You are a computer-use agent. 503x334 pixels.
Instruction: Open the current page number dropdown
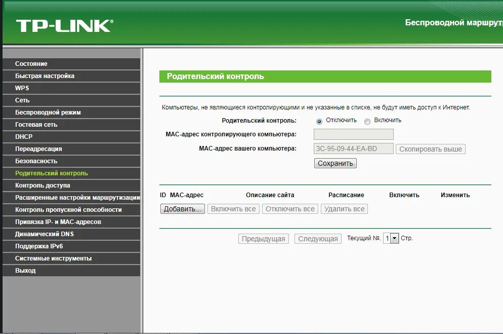[391, 238]
